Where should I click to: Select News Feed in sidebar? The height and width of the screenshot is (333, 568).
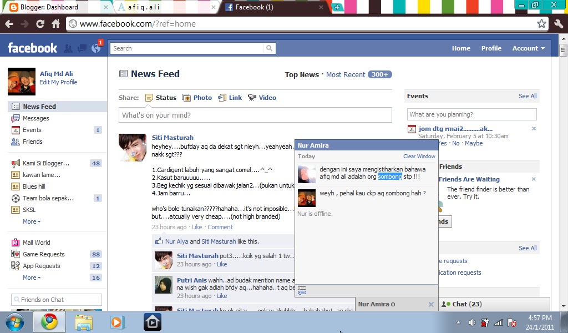tap(57, 107)
